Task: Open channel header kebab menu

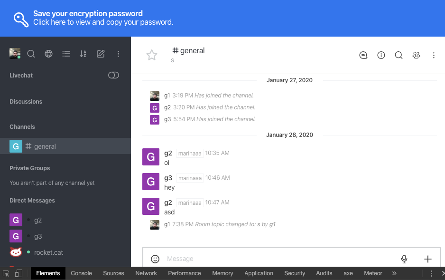Action: (x=434, y=55)
